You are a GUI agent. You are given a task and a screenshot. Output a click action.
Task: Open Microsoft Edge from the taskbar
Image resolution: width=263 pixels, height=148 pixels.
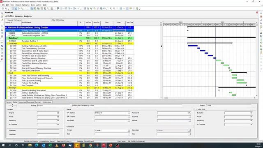pyautogui.click(x=37, y=145)
